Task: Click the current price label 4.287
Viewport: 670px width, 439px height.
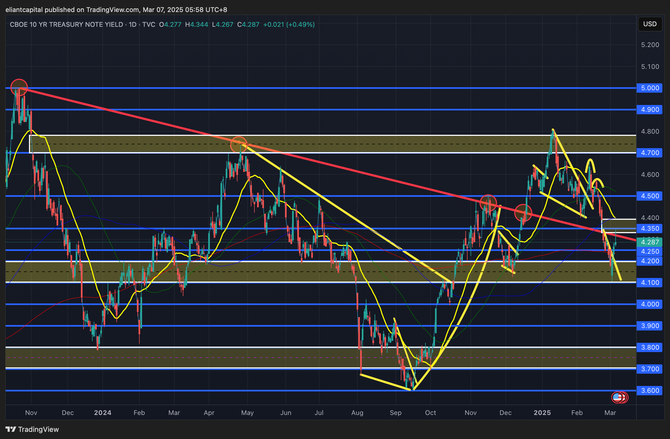Action: [x=650, y=242]
